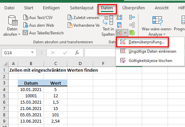185x127 pixels.
Task: Click cell with 15.03.2021
Action: click(31, 102)
